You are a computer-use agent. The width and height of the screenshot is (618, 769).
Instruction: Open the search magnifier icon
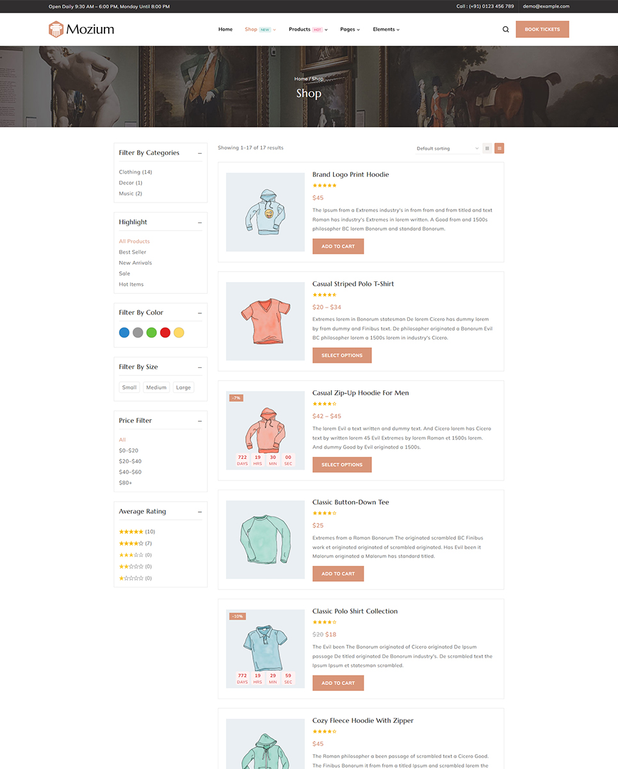506,29
